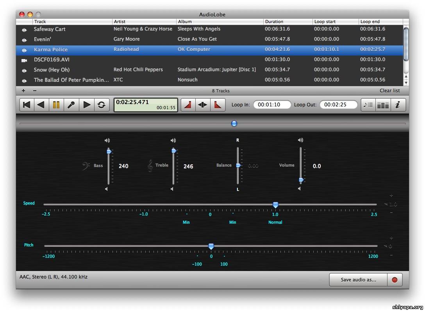Viewport: 425px width, 311px height.
Task: Click the Save audio as... button
Action: point(358,280)
